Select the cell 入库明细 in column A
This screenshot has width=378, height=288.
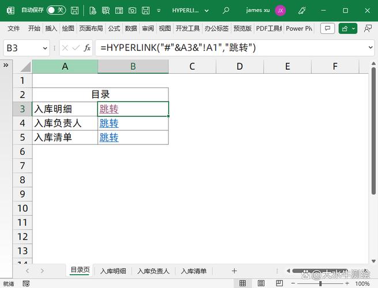(65, 109)
